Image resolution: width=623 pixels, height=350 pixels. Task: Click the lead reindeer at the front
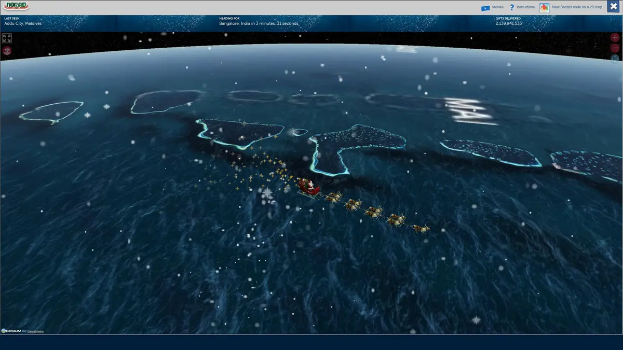[421, 228]
